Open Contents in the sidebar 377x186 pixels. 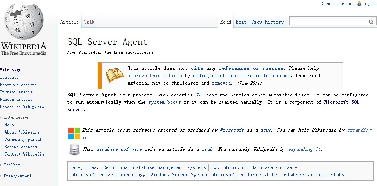(9, 77)
